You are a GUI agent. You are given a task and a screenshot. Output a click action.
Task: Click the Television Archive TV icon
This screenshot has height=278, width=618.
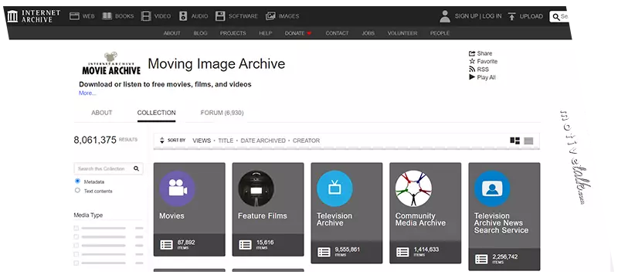click(334, 188)
